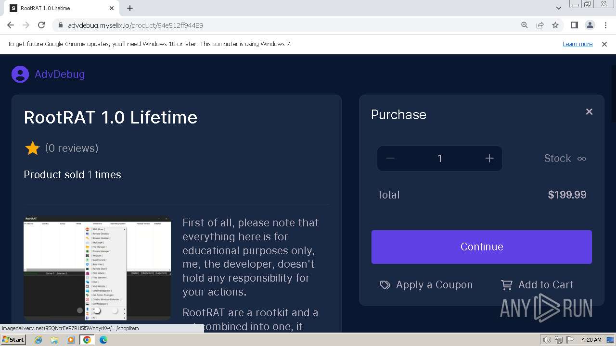616x346 pixels.
Task: Toggle the browser side panel icon
Action: pos(574,25)
